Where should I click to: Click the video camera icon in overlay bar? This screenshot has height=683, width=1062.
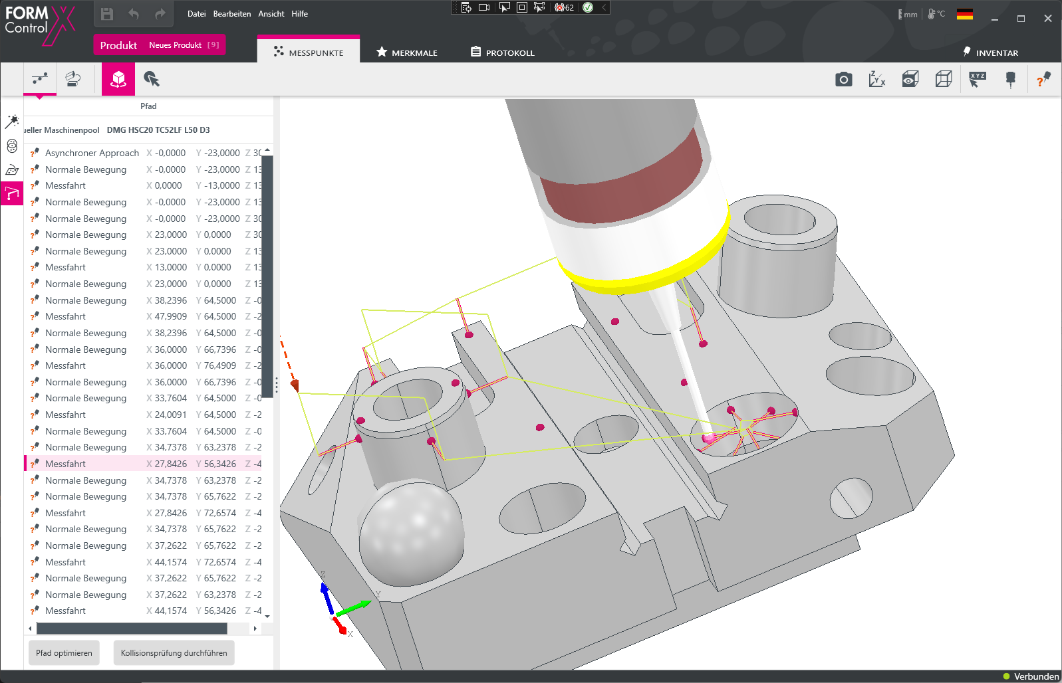tap(484, 7)
